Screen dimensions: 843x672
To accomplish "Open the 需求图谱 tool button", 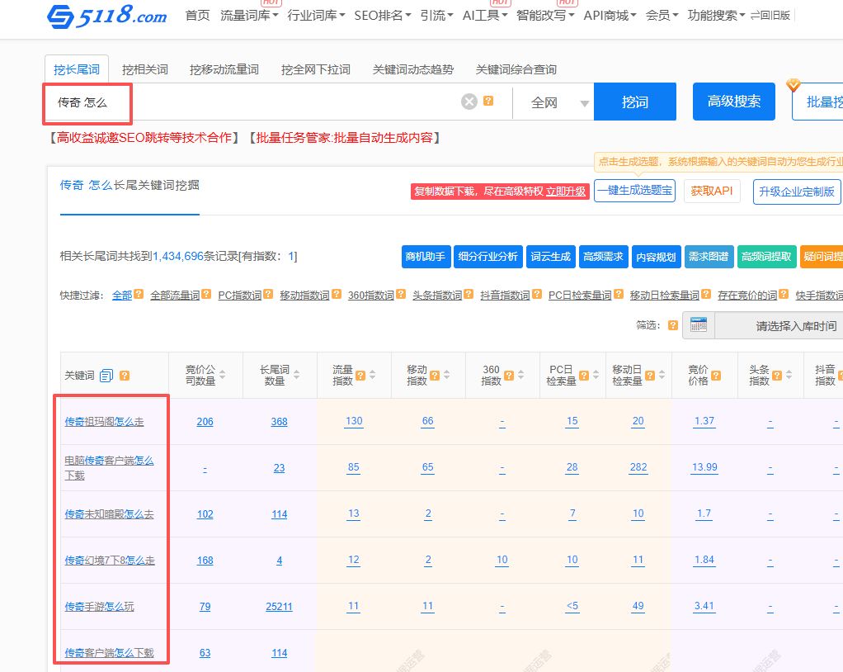I will pos(709,257).
